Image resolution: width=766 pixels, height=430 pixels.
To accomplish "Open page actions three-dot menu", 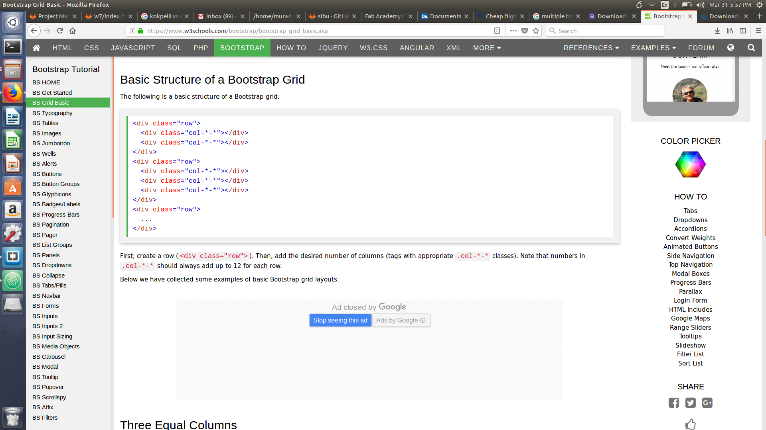I will (513, 31).
